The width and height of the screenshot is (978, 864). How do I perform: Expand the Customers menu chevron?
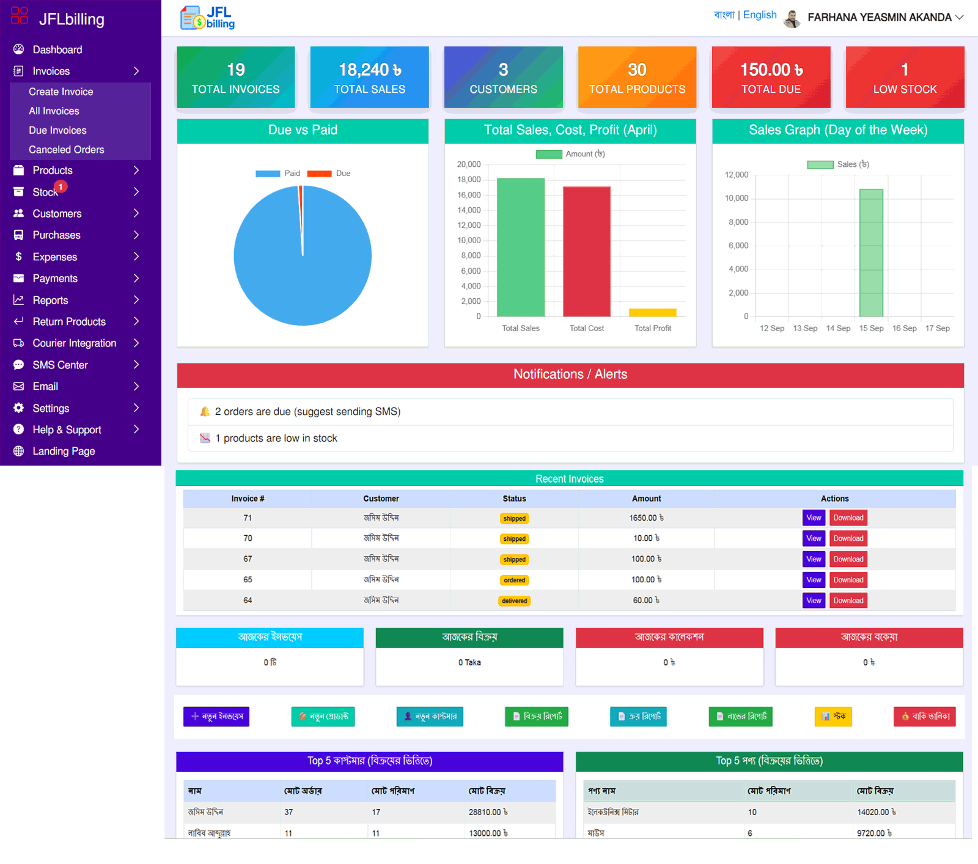click(136, 213)
